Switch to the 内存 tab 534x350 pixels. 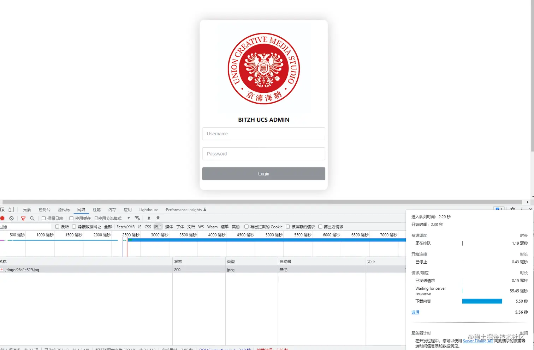point(112,210)
